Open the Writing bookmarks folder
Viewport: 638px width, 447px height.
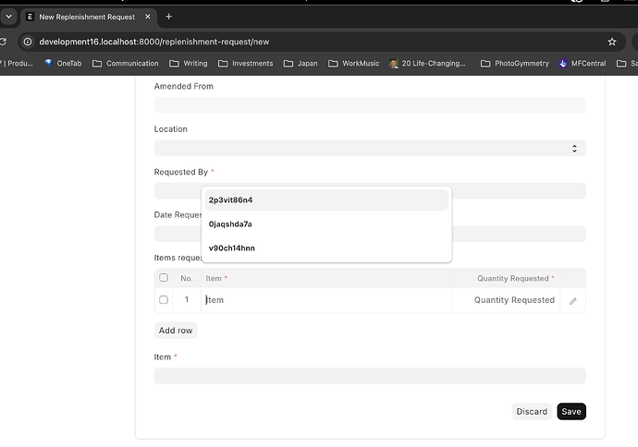[189, 64]
